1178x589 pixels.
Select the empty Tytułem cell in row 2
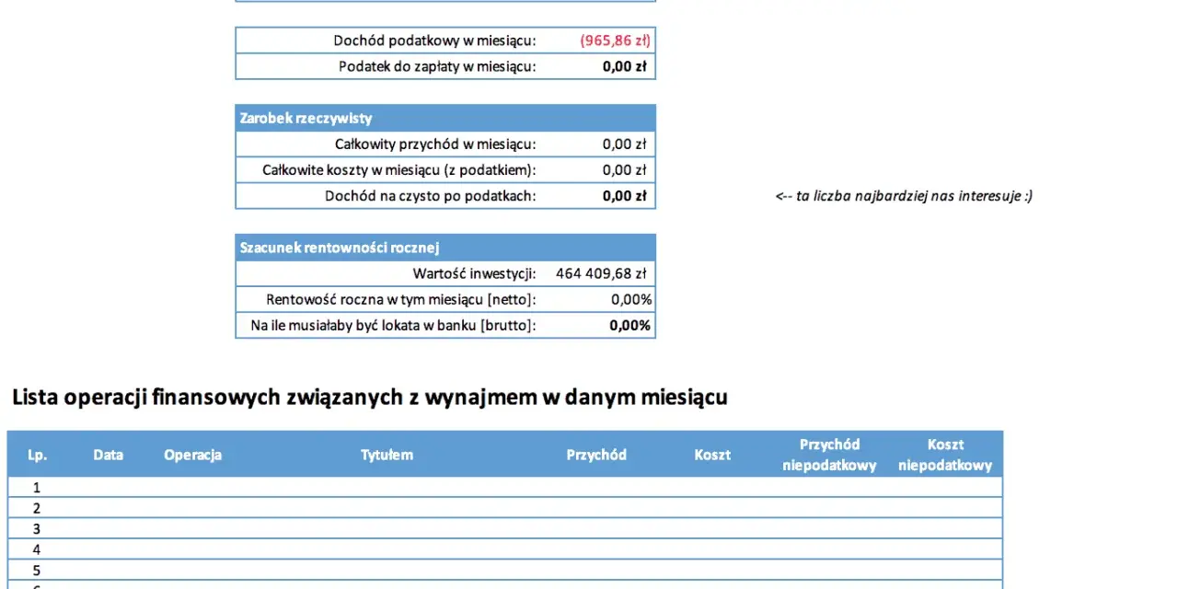(387, 508)
